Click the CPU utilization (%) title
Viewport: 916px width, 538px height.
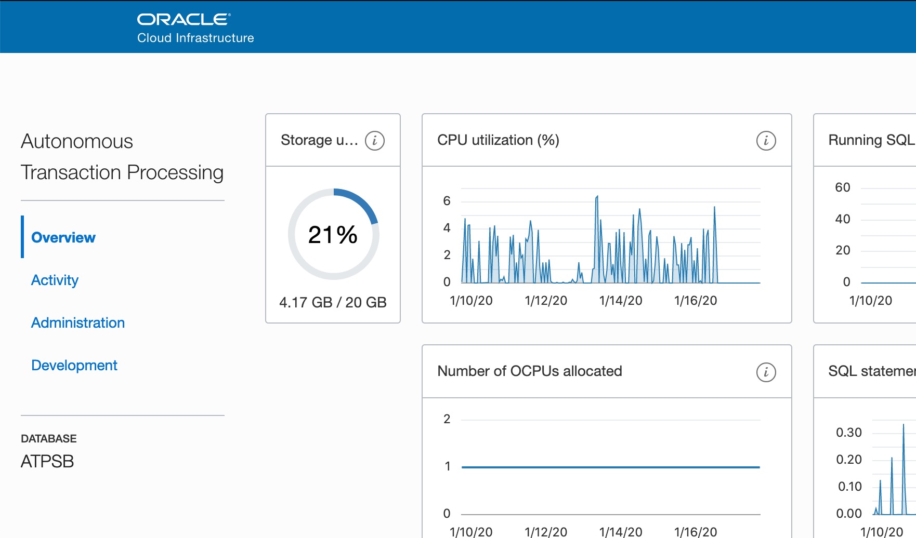point(498,140)
